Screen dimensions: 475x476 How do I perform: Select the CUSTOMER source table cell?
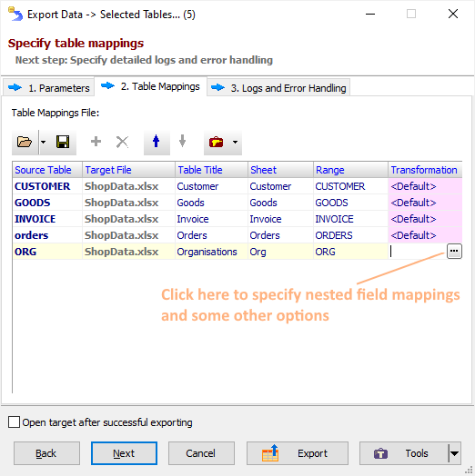coord(47,186)
